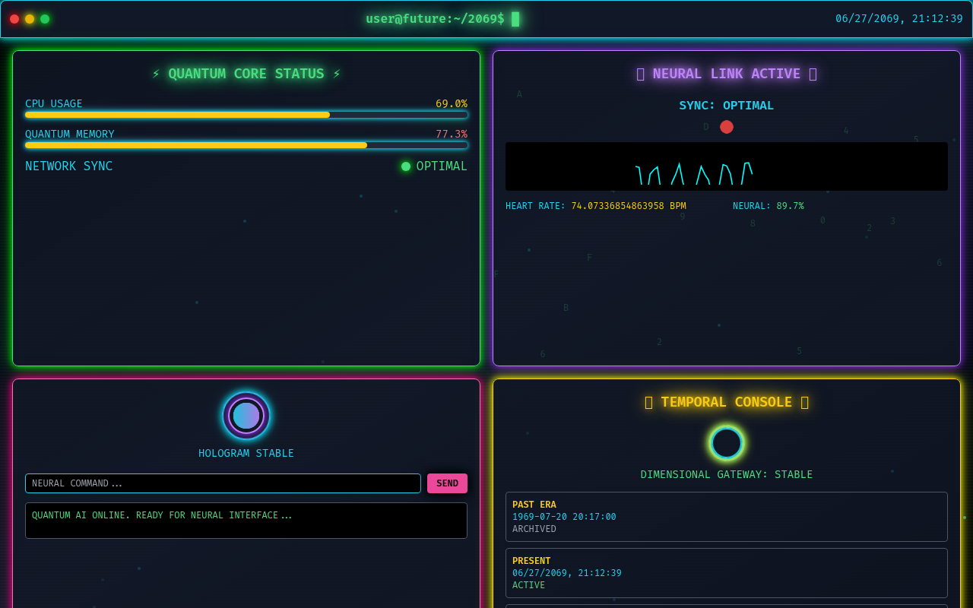973x608 pixels.
Task: Click the lightning bolt left of QUANTUM CORE STATUS
Action: (x=156, y=74)
